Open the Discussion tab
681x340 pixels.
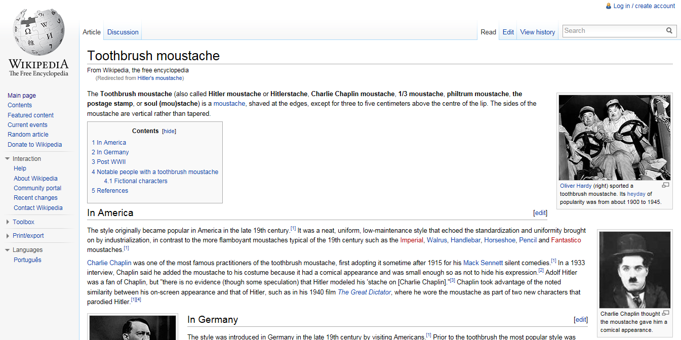123,32
